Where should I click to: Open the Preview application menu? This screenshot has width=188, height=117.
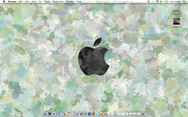click(x=12, y=1)
